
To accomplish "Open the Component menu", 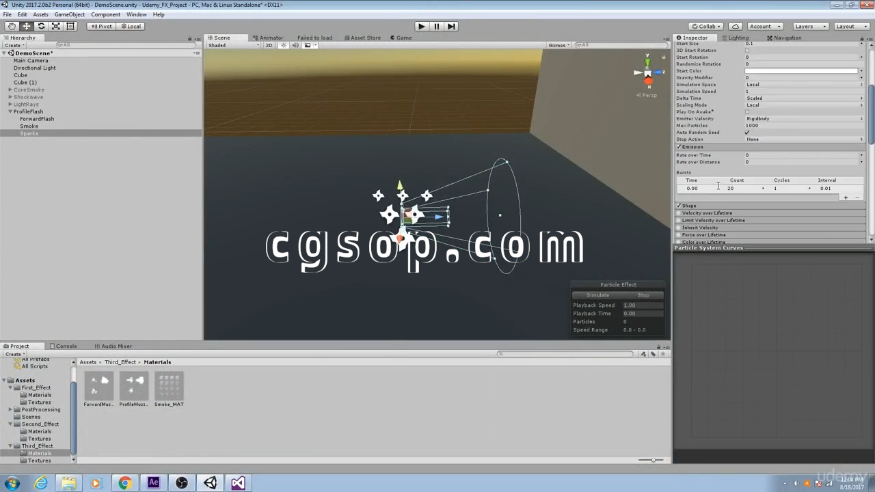I will tap(105, 14).
